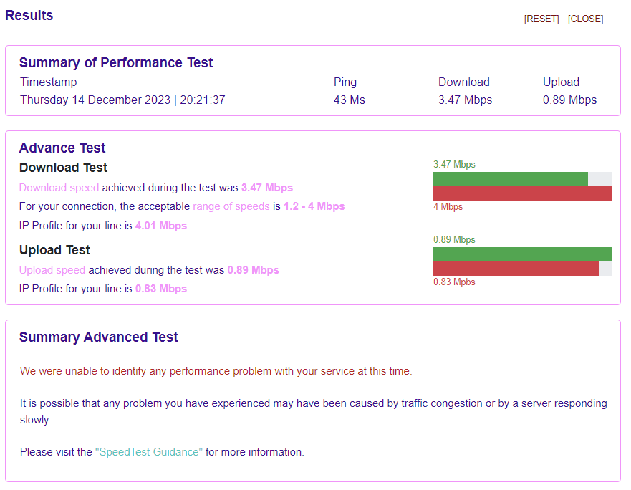Select the upload IP Profile "0.83 Mbps" value
Image resolution: width=631 pixels, height=490 pixels.
point(161,289)
